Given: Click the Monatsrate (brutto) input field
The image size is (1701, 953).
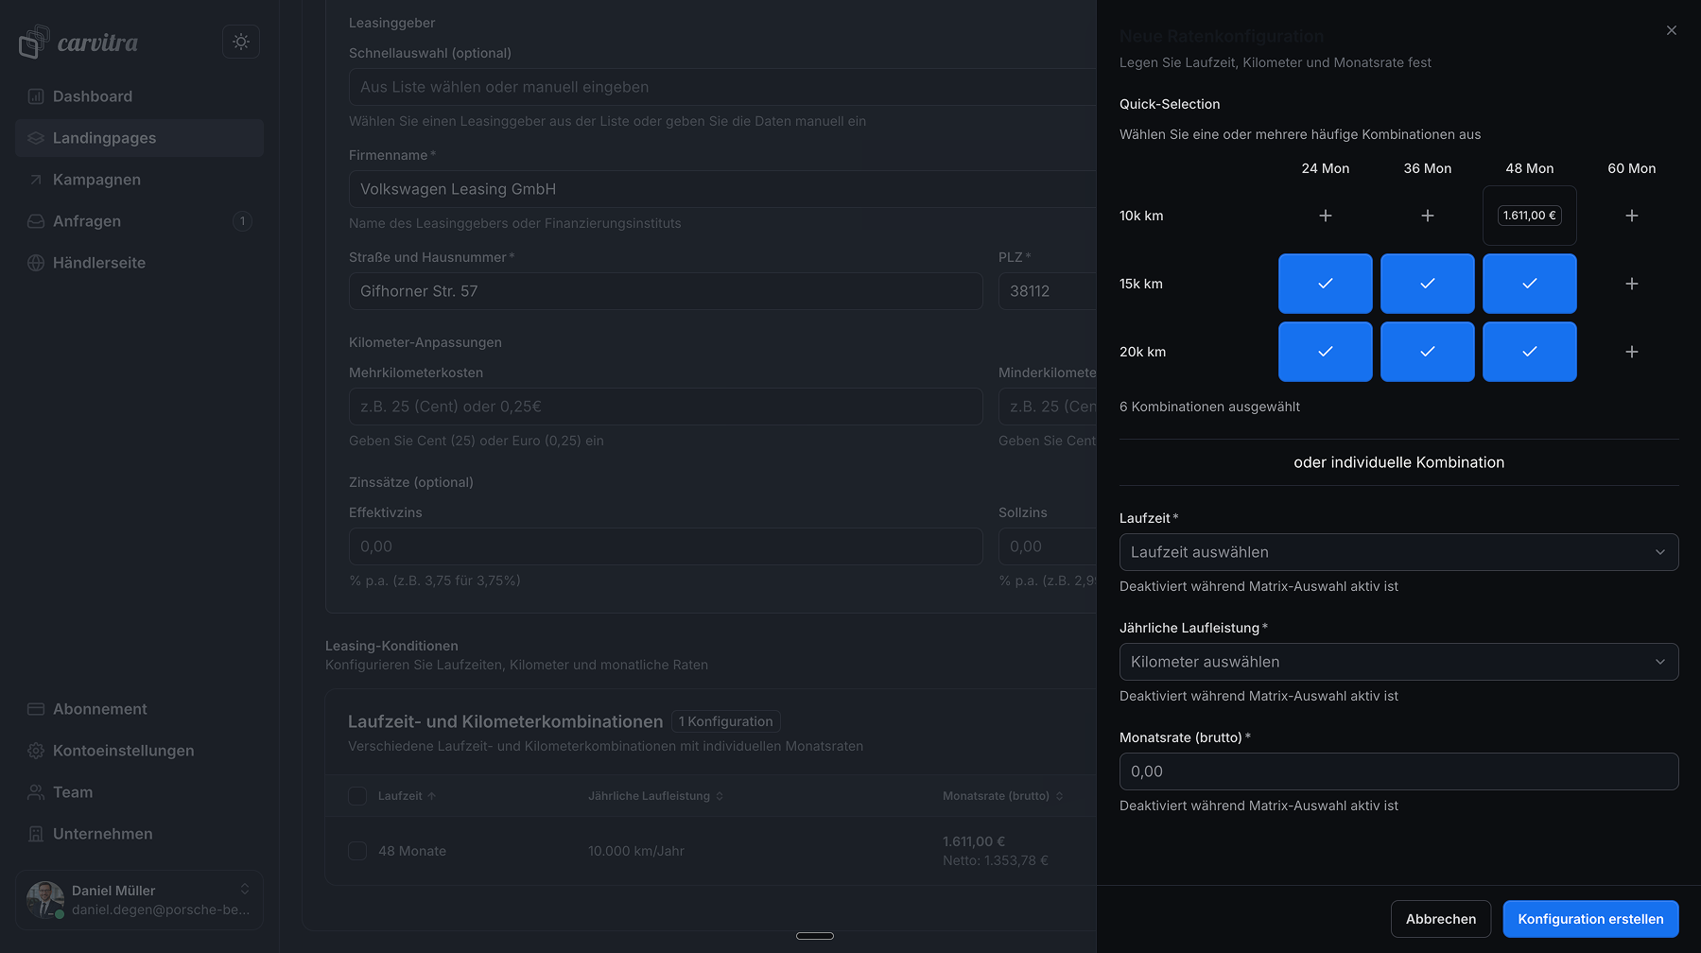Looking at the screenshot, I should 1397,771.
